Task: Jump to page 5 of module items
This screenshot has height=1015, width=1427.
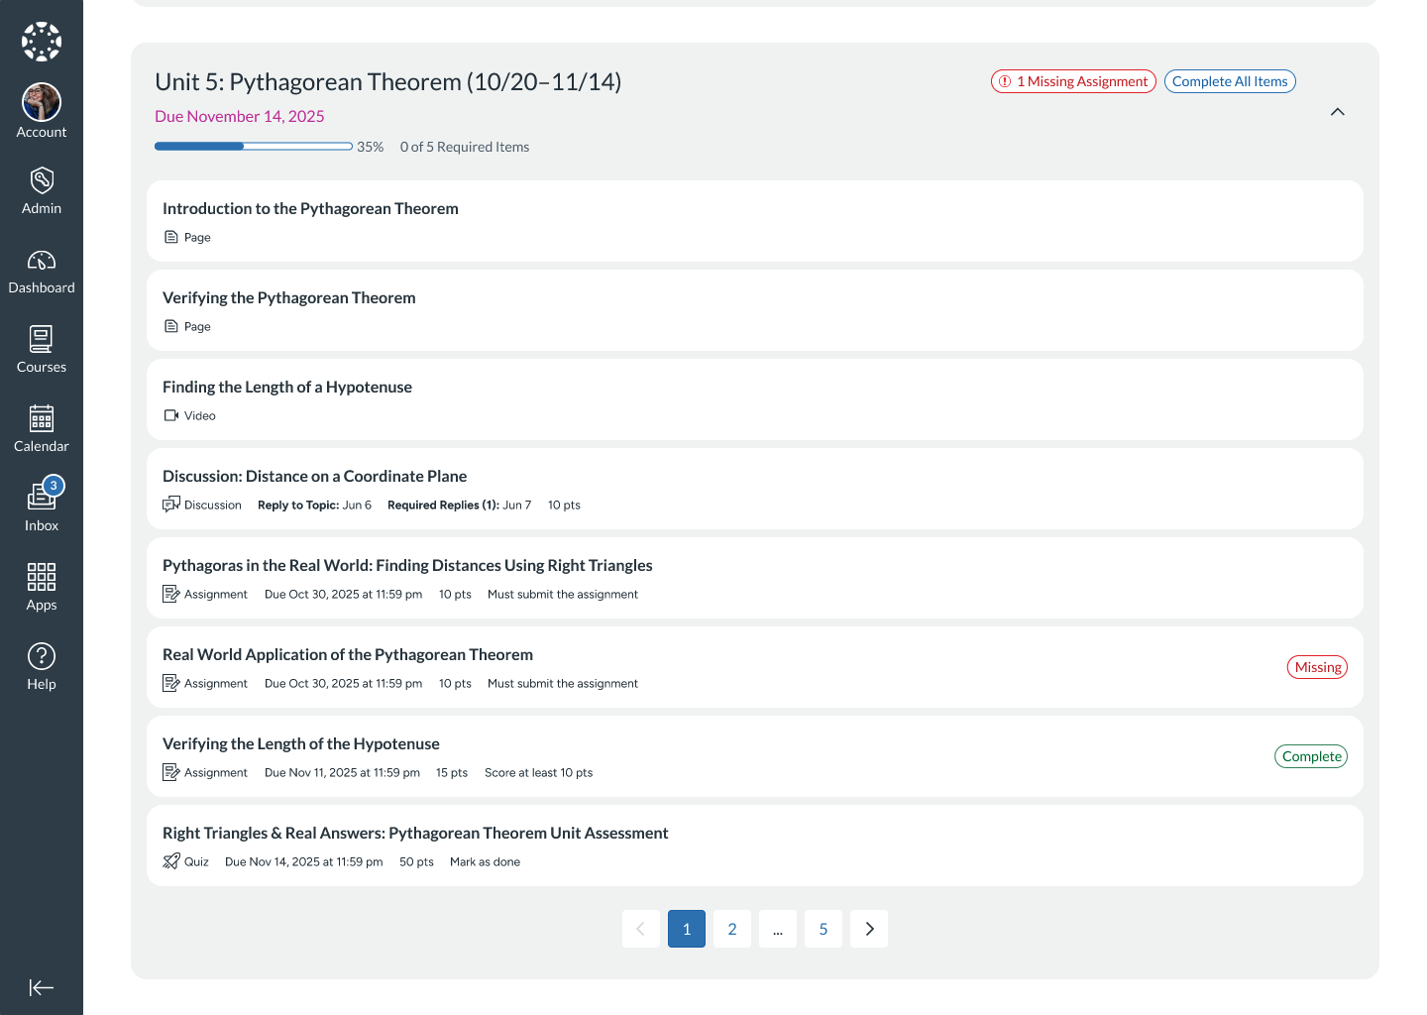Action: 823,929
